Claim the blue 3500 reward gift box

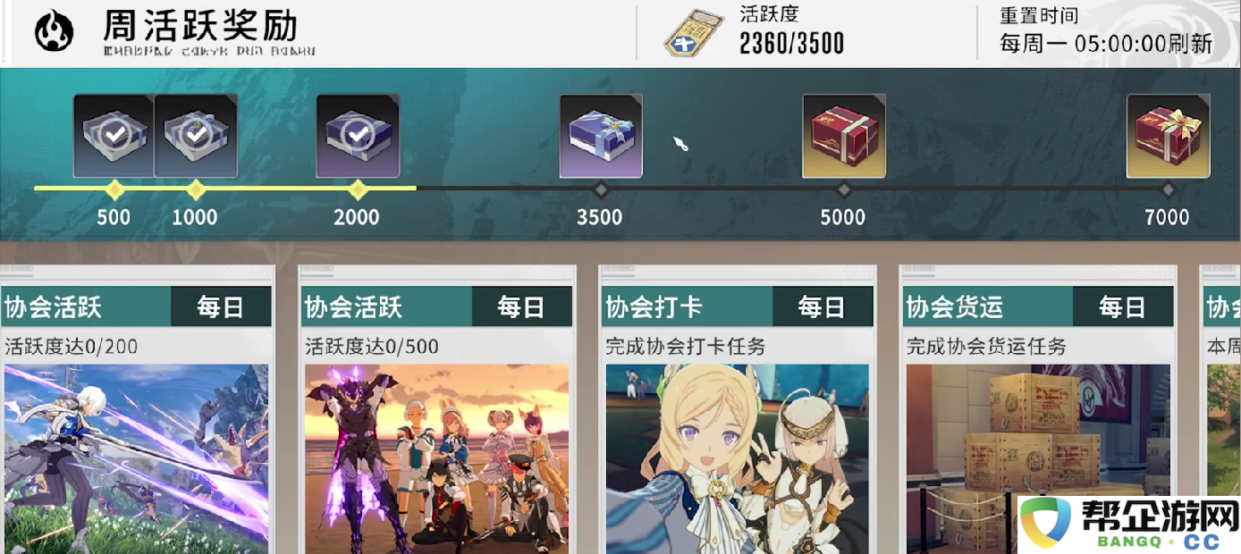point(601,136)
